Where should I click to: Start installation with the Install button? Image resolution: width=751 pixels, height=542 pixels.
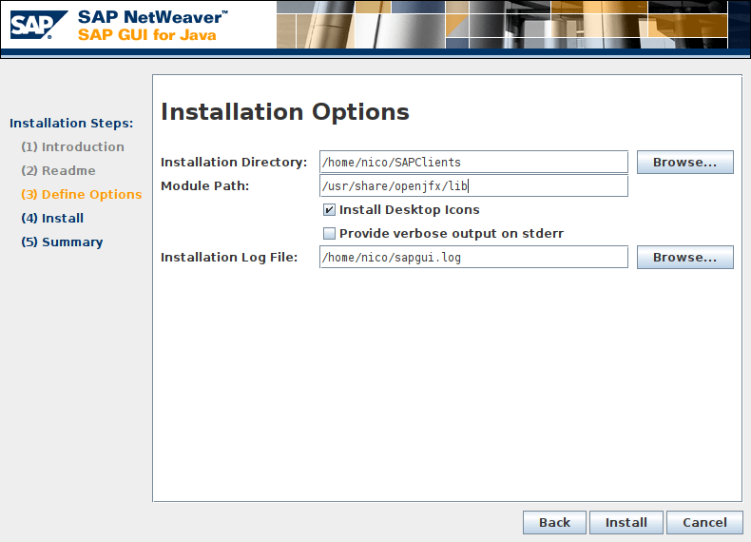tap(626, 522)
